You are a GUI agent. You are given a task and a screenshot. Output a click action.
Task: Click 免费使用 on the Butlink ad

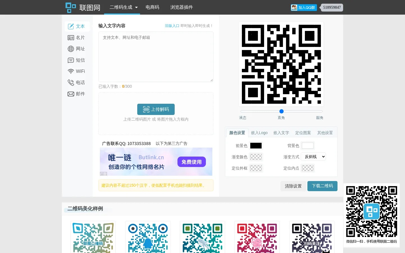(192, 162)
